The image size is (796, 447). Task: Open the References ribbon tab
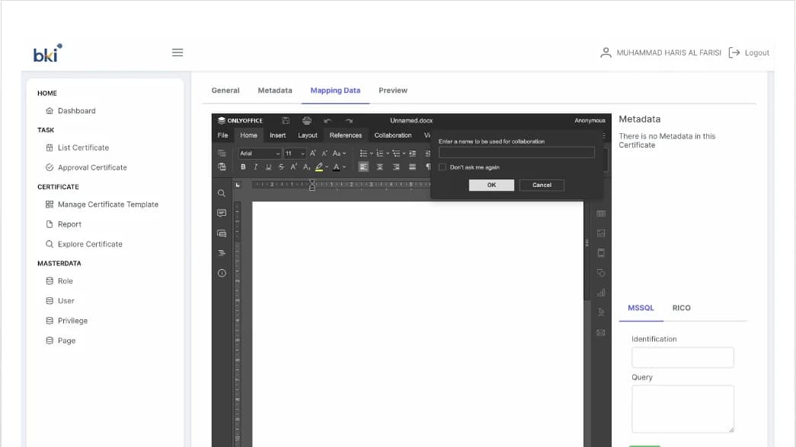pos(346,135)
